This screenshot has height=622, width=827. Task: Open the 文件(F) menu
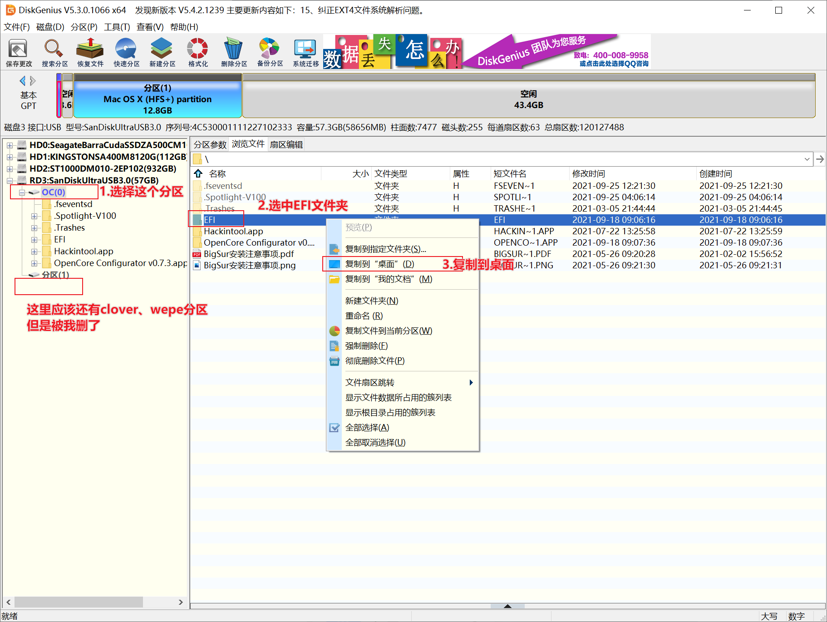point(17,27)
